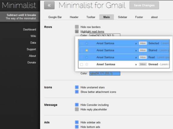Click the 'Unread' subject text

[x=153, y=64]
